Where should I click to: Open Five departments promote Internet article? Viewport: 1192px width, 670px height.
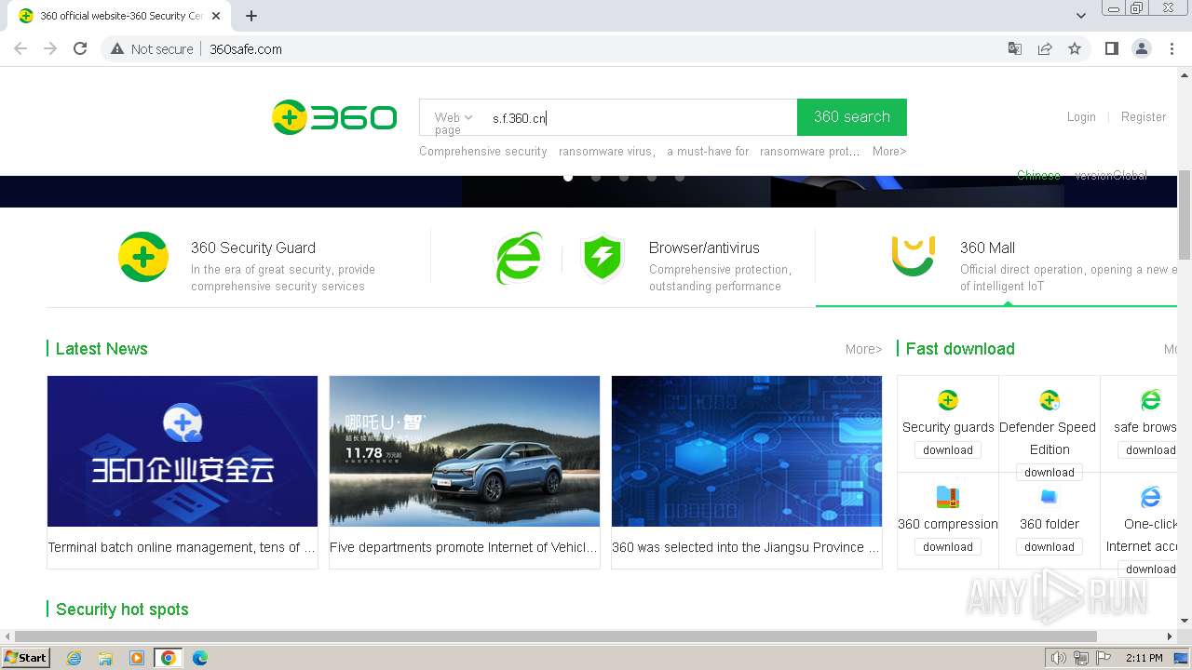pos(464,548)
